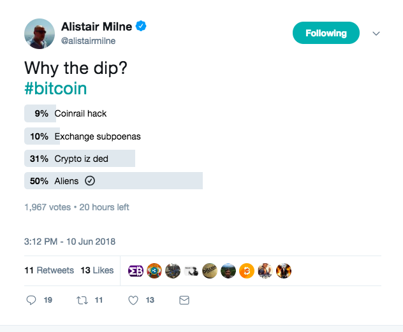View the 13 Likes list
Viewport: 403px width, 332px height.
pos(97,270)
